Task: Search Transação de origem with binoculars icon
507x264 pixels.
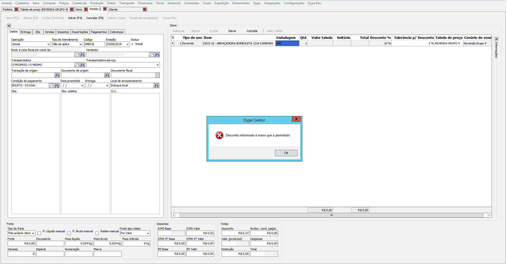Action: tap(57, 75)
